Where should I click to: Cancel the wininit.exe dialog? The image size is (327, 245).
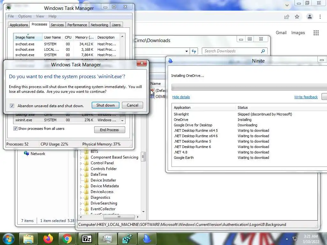tap(133, 105)
